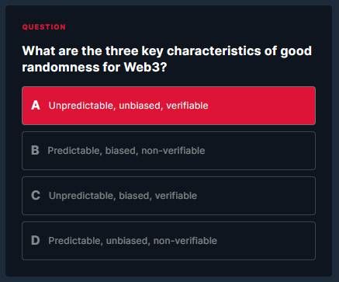
Task: Pick option C, Unpredictable, biased, verifiable
Action: coord(168,196)
